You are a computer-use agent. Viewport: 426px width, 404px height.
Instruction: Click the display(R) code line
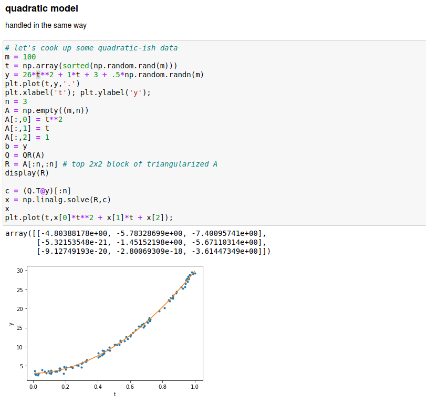click(27, 173)
